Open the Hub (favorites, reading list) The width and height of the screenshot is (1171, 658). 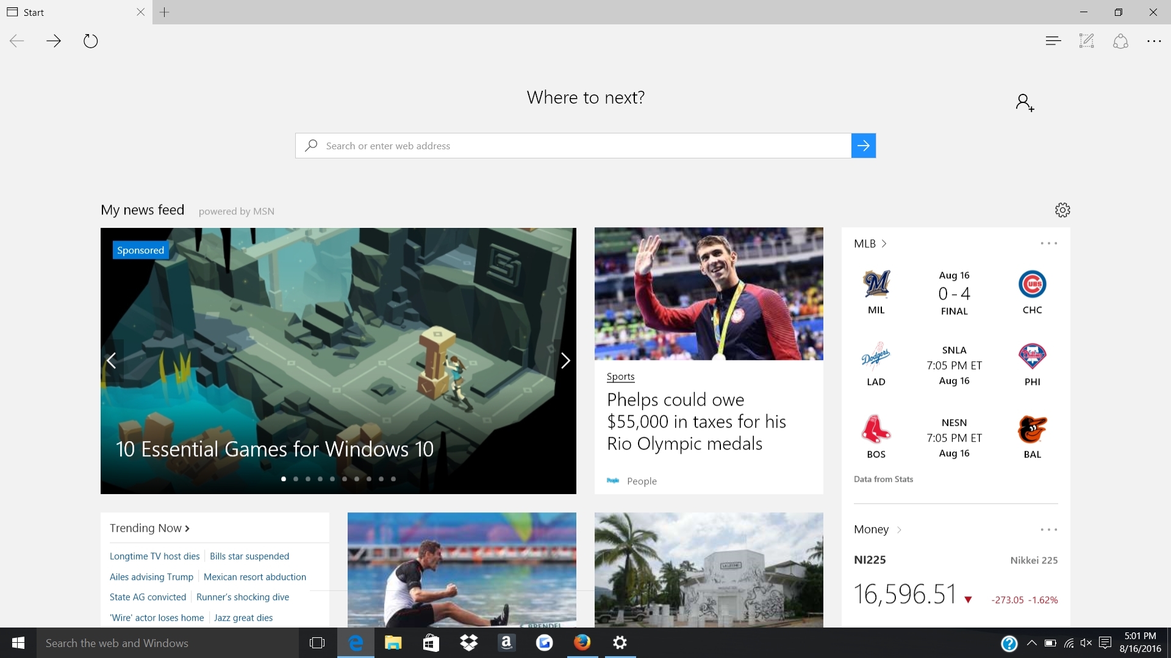click(x=1053, y=41)
